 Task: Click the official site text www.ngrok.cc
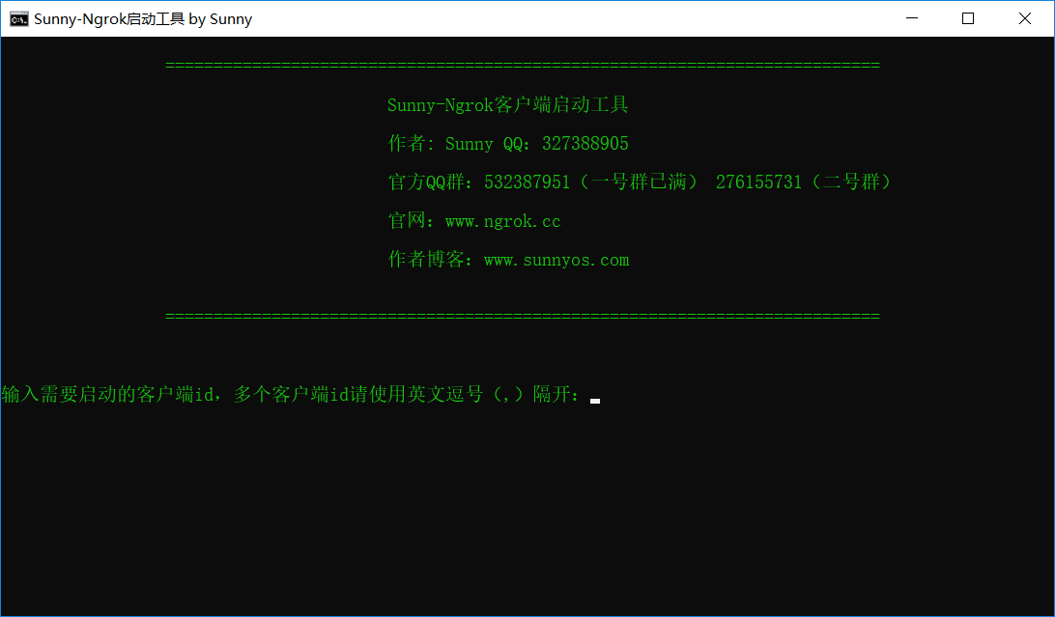click(x=502, y=222)
